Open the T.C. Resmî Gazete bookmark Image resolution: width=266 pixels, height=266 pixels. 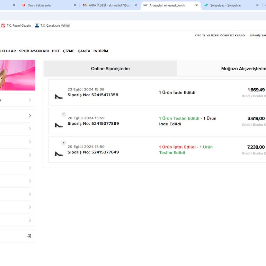tap(16, 26)
